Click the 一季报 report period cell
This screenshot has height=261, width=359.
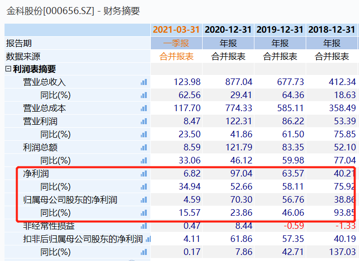[176, 43]
